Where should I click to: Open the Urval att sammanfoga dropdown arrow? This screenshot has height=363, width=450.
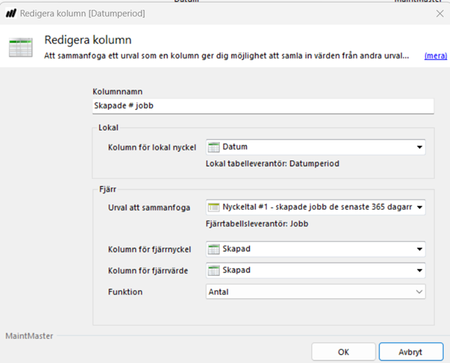(419, 208)
